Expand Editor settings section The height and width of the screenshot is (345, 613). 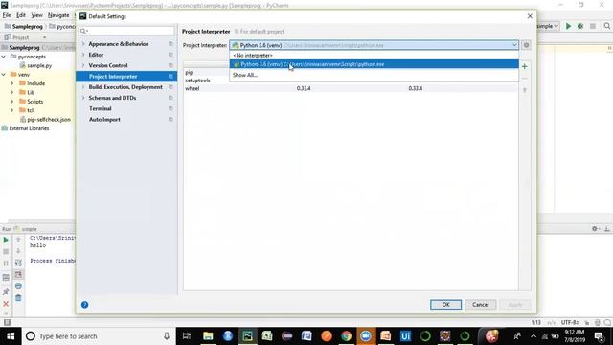[x=83, y=55]
